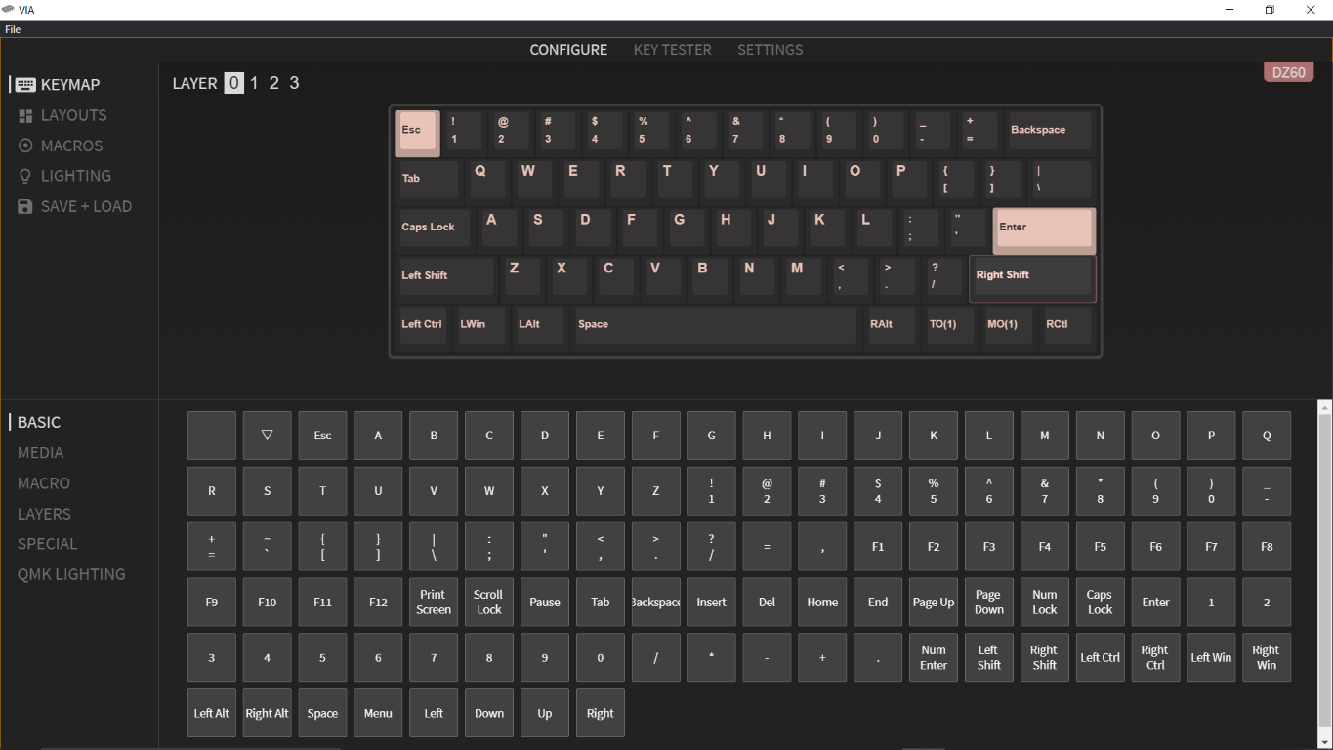Pick the Home keycode
1333x750 pixels.
[822, 602]
